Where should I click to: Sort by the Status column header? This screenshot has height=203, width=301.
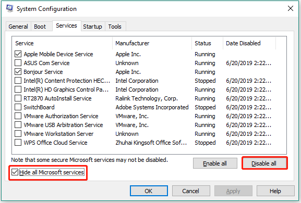[x=207, y=43]
